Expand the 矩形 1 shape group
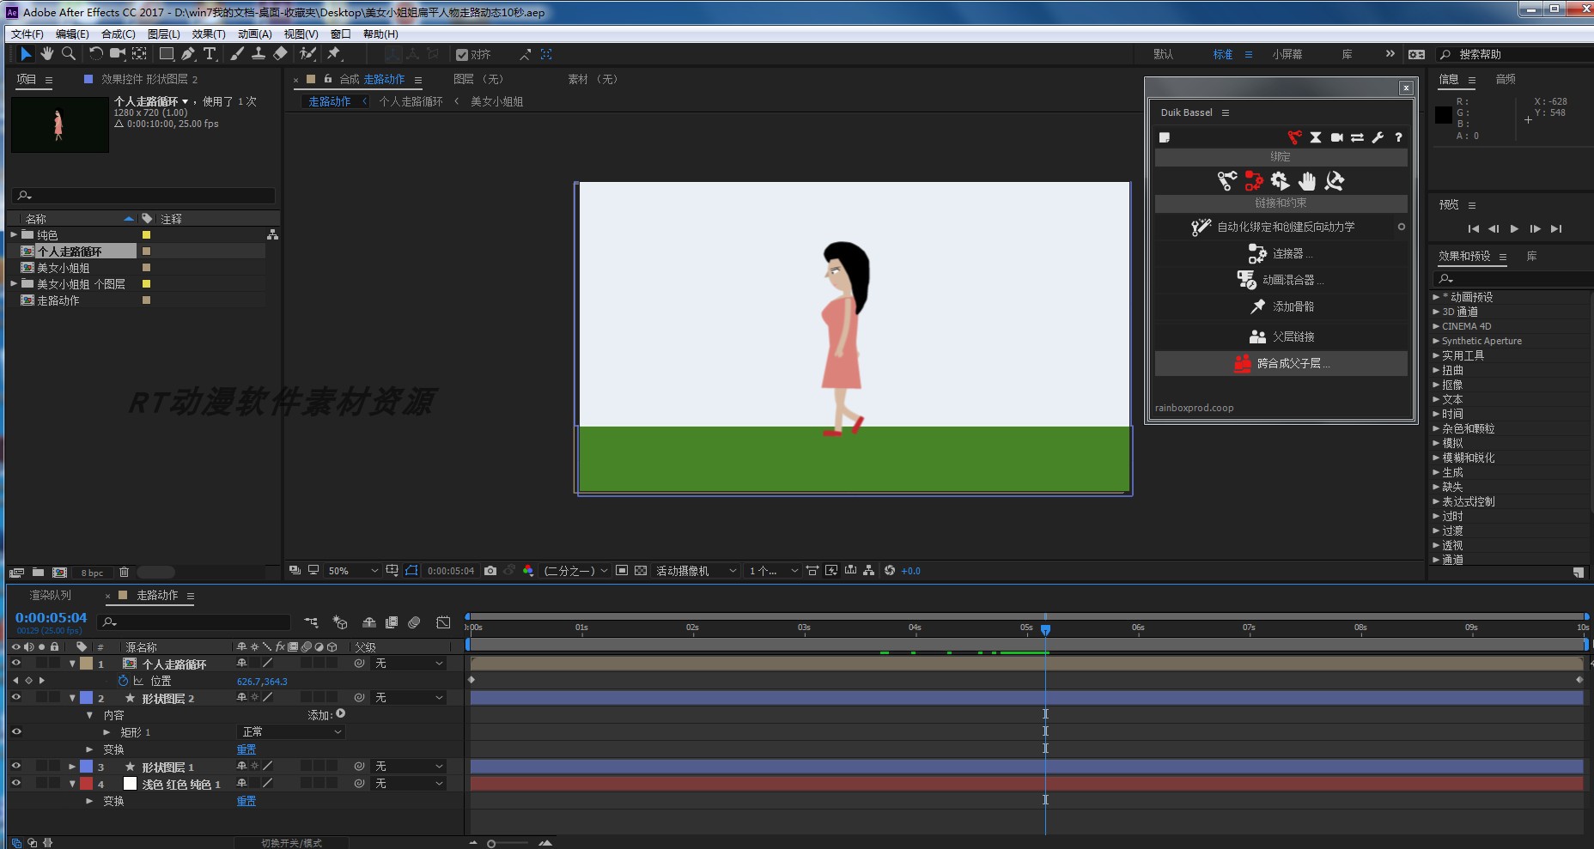Image resolution: width=1594 pixels, height=849 pixels. click(x=106, y=732)
